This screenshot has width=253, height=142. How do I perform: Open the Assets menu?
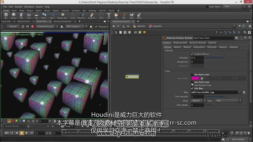tap(39, 7)
